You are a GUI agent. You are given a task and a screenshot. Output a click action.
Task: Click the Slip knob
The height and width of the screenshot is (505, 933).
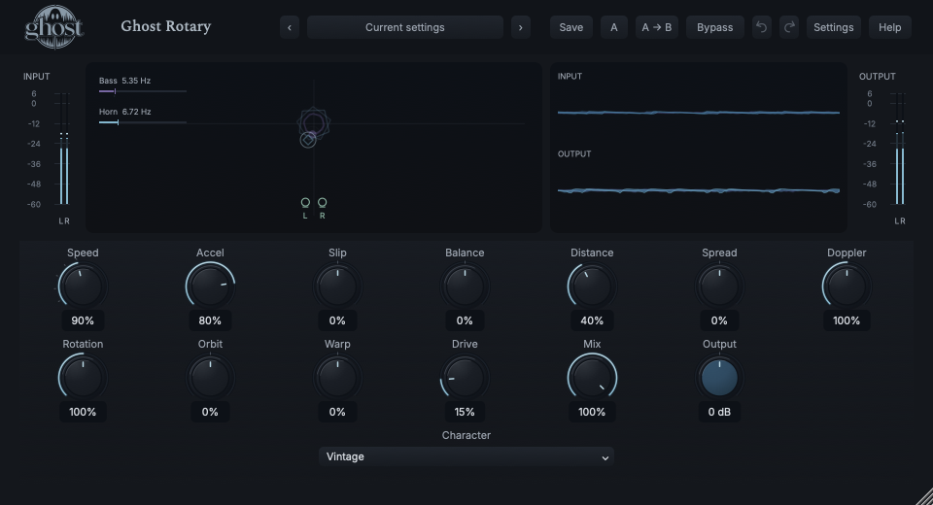[337, 286]
